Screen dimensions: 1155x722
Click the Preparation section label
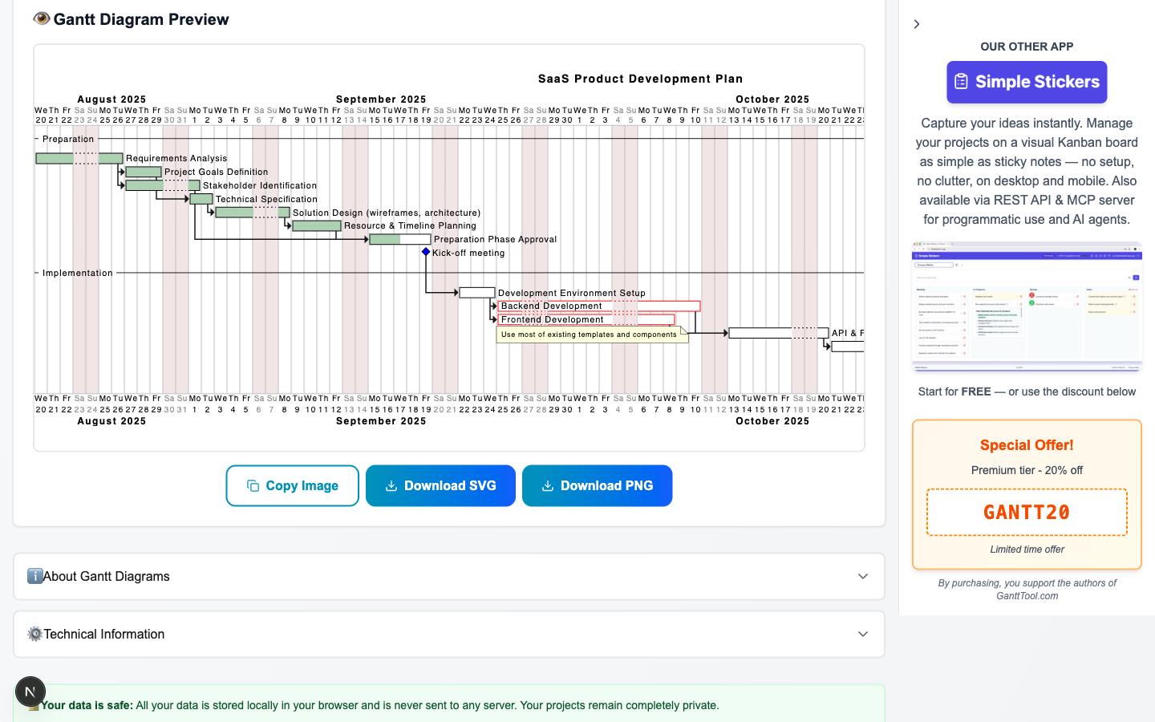[x=68, y=139]
